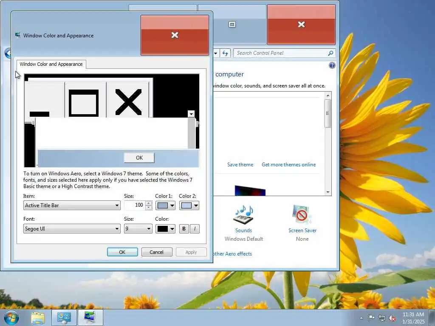
Task: Toggle Bold font style button
Action: [x=184, y=229]
